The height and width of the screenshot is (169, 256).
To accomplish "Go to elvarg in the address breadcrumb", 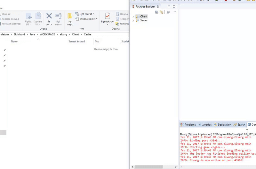I will pyautogui.click(x=63, y=34).
